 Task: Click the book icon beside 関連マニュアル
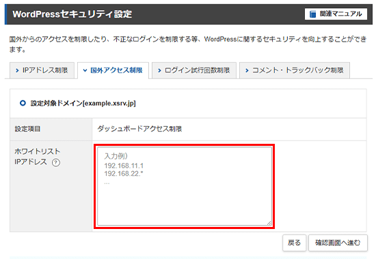(x=312, y=14)
